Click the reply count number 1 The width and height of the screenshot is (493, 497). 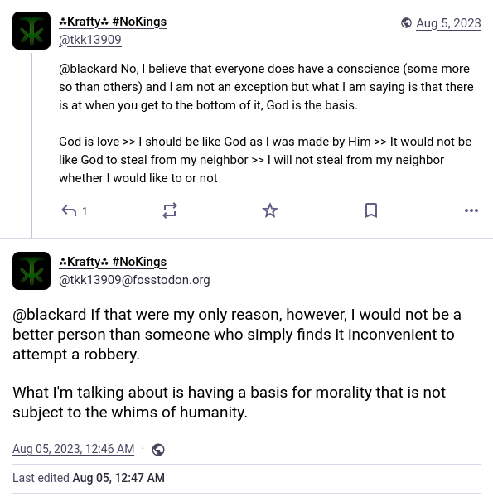[x=85, y=210]
